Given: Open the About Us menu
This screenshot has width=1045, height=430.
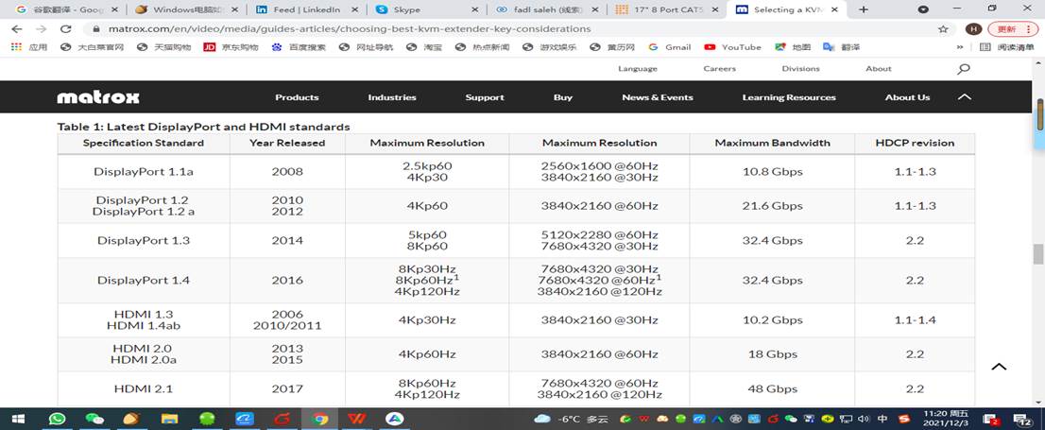Looking at the screenshot, I should pos(907,97).
